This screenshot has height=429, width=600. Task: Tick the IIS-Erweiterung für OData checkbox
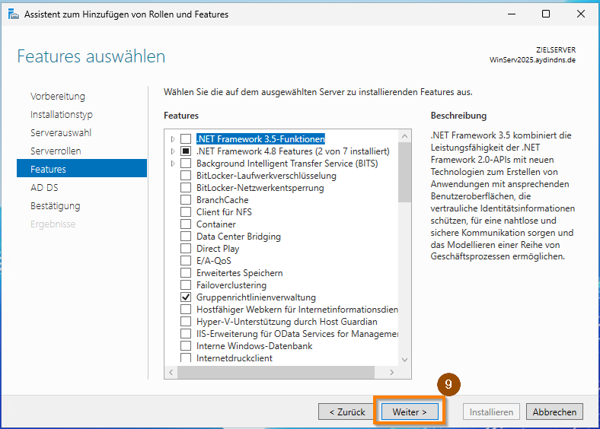point(186,334)
